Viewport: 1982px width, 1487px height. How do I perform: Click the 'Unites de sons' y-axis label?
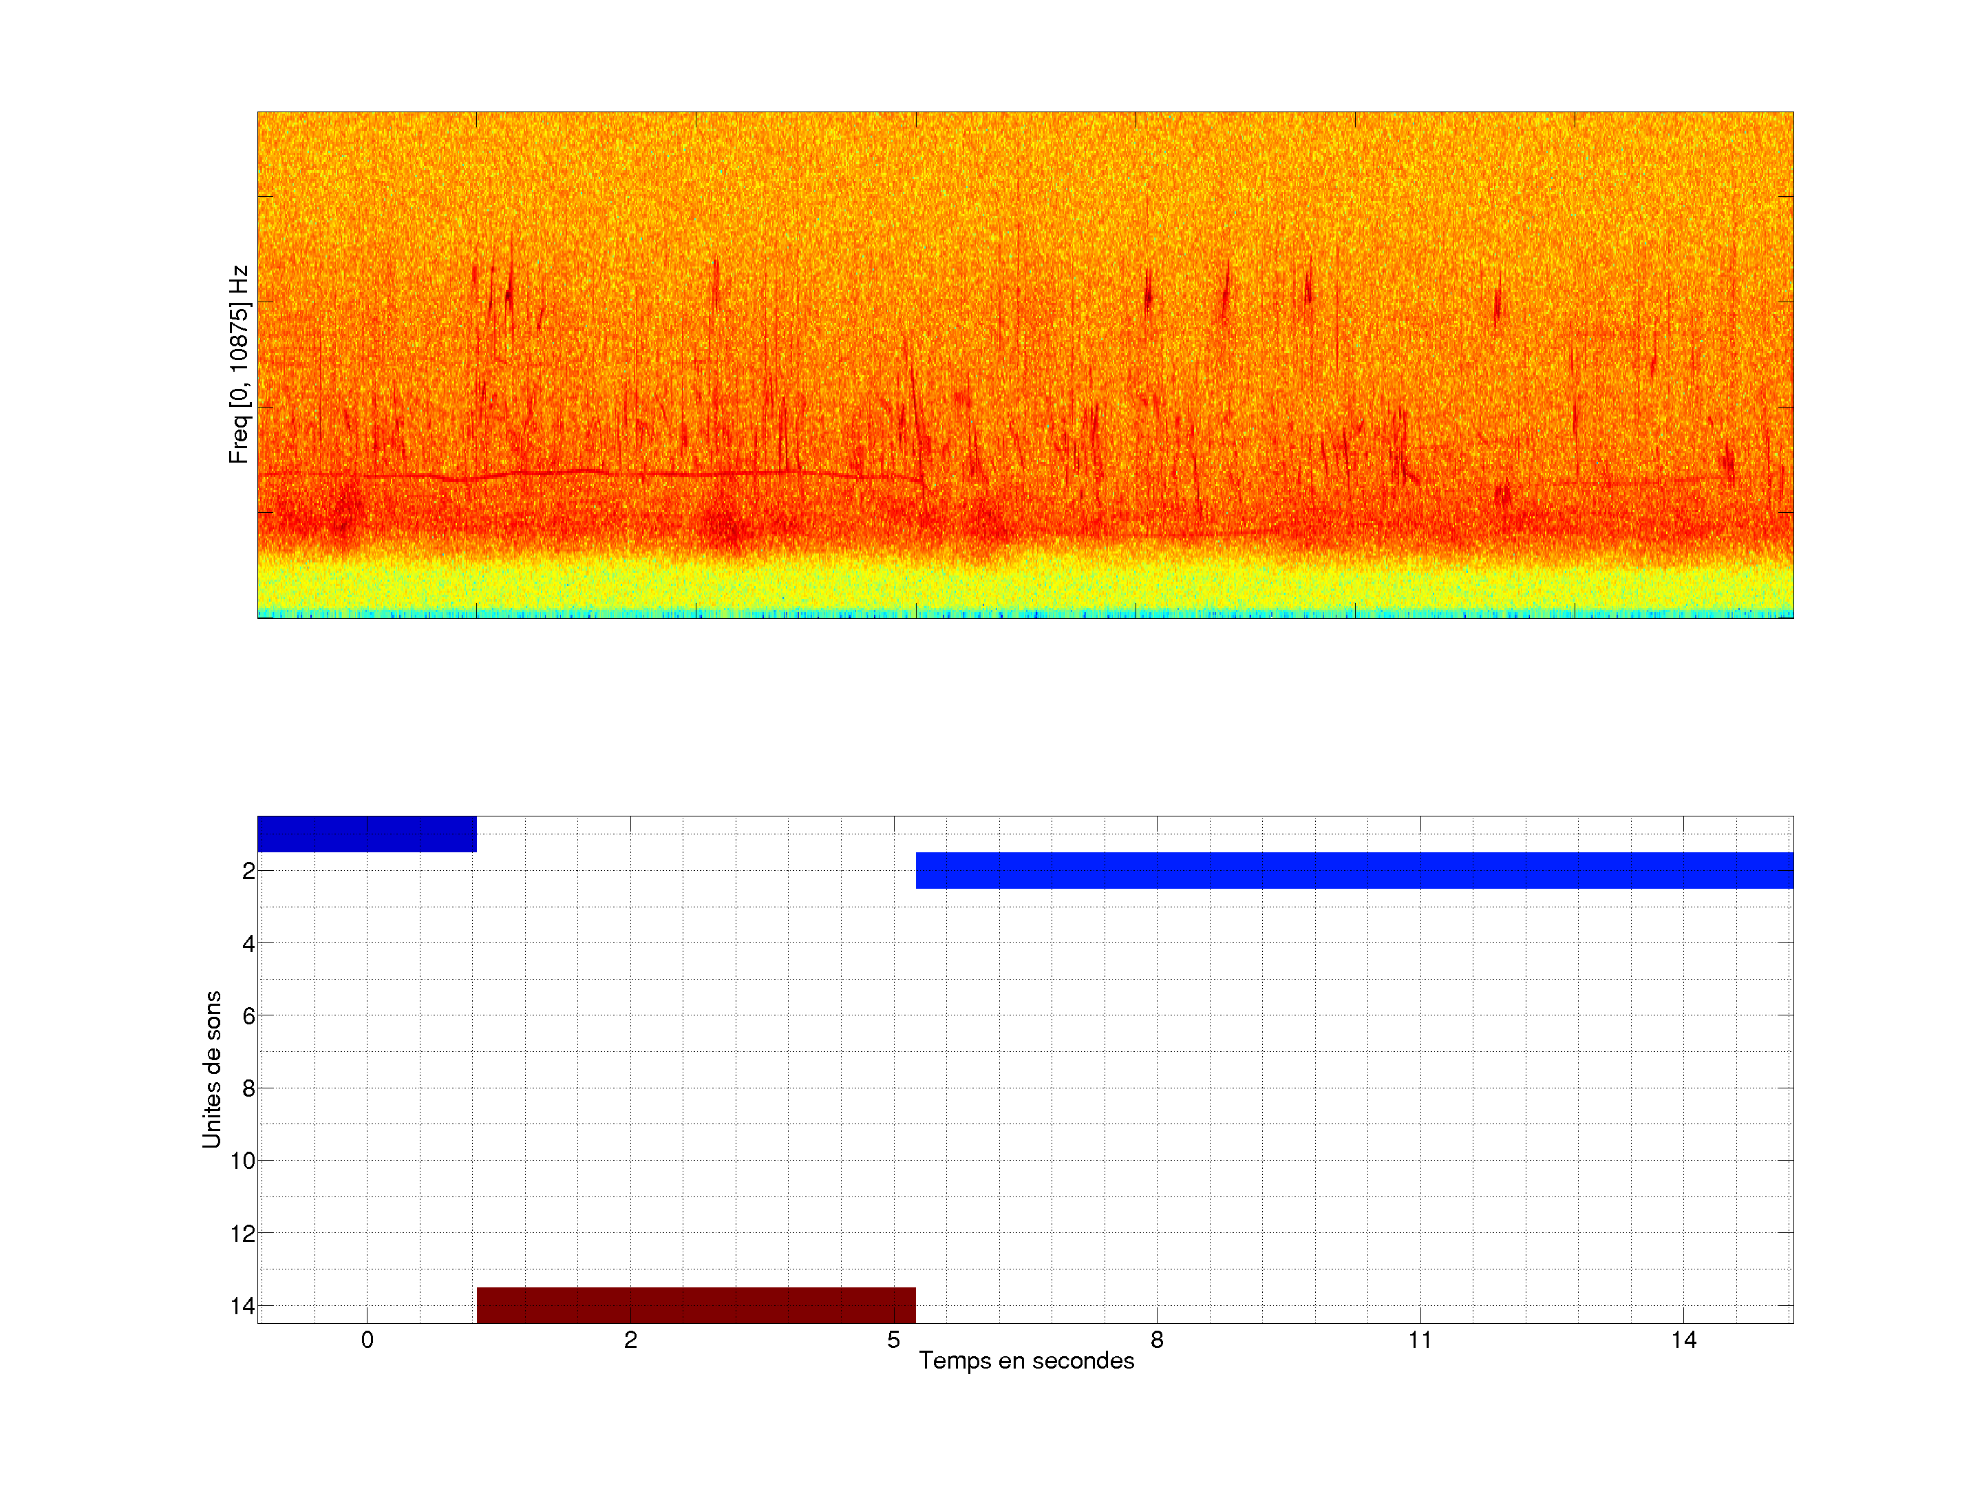point(211,1069)
